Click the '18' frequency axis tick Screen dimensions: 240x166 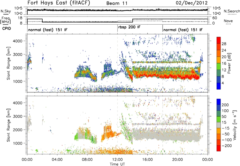point(19,18)
